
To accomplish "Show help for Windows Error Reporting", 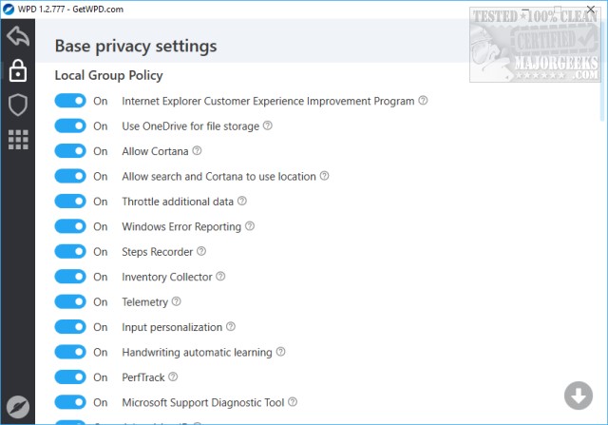I will pos(250,226).
